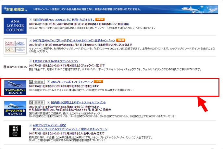
Task: Click the TOKYU HOTELS logo
Action: (x=15, y=67)
